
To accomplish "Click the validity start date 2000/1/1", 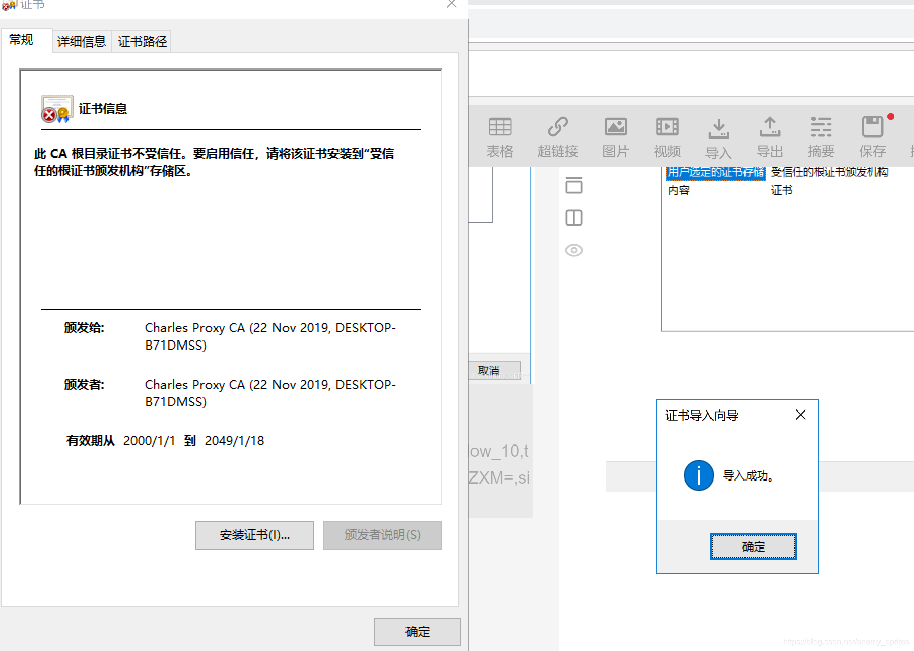I will (x=149, y=440).
